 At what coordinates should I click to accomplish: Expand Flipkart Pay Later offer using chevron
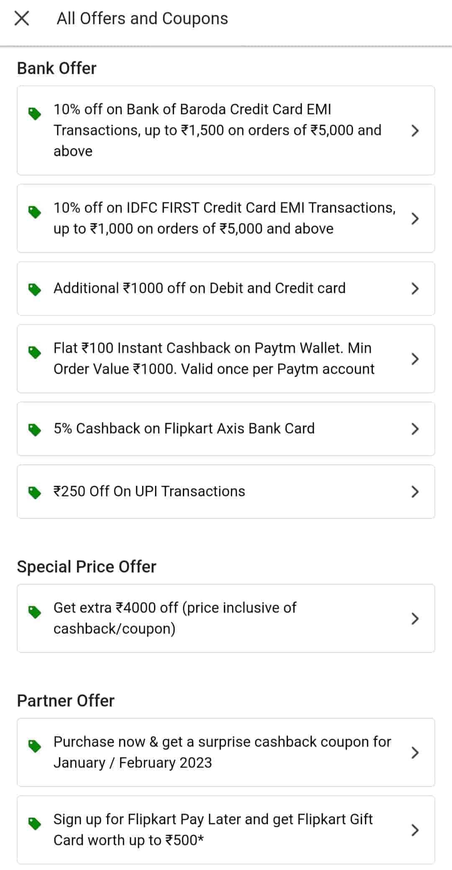click(x=415, y=830)
